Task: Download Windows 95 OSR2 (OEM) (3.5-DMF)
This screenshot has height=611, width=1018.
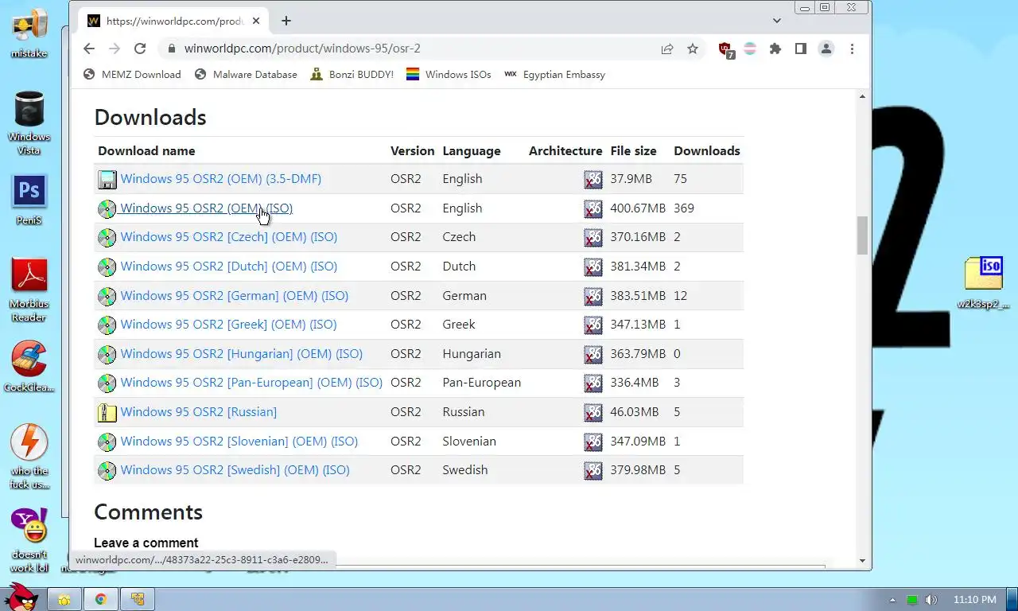Action: 221,179
